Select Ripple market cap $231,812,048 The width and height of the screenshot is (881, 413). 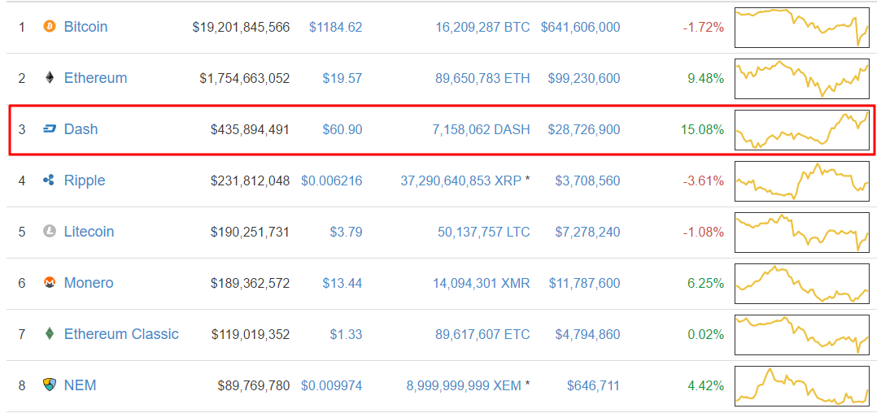[250, 181]
